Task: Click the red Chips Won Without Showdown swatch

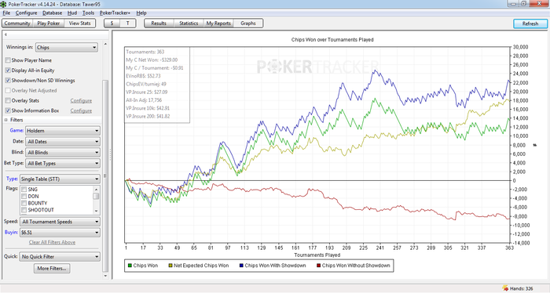Action: click(318, 266)
